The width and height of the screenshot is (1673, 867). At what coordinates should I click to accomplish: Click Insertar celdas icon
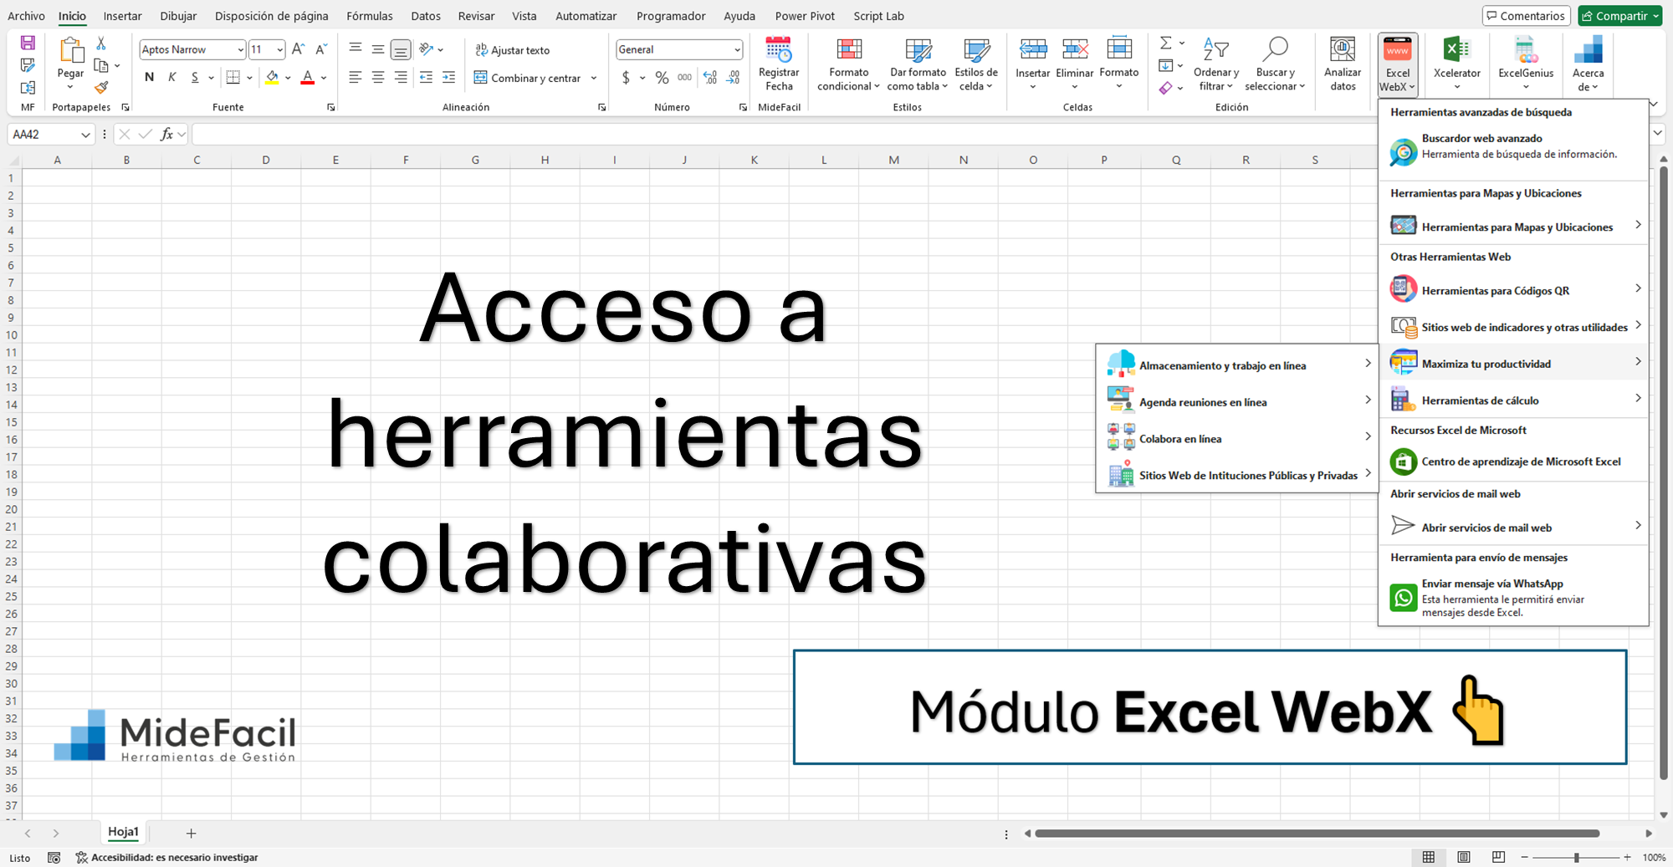coord(1033,50)
